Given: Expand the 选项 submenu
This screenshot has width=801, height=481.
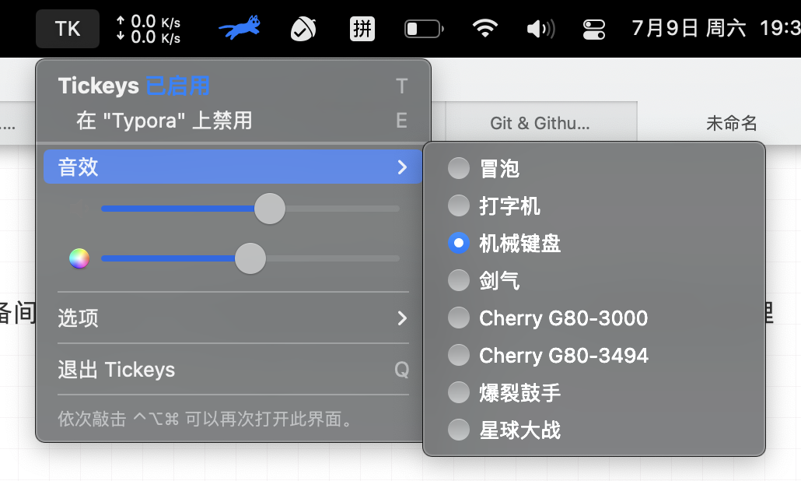Looking at the screenshot, I should coord(233,318).
